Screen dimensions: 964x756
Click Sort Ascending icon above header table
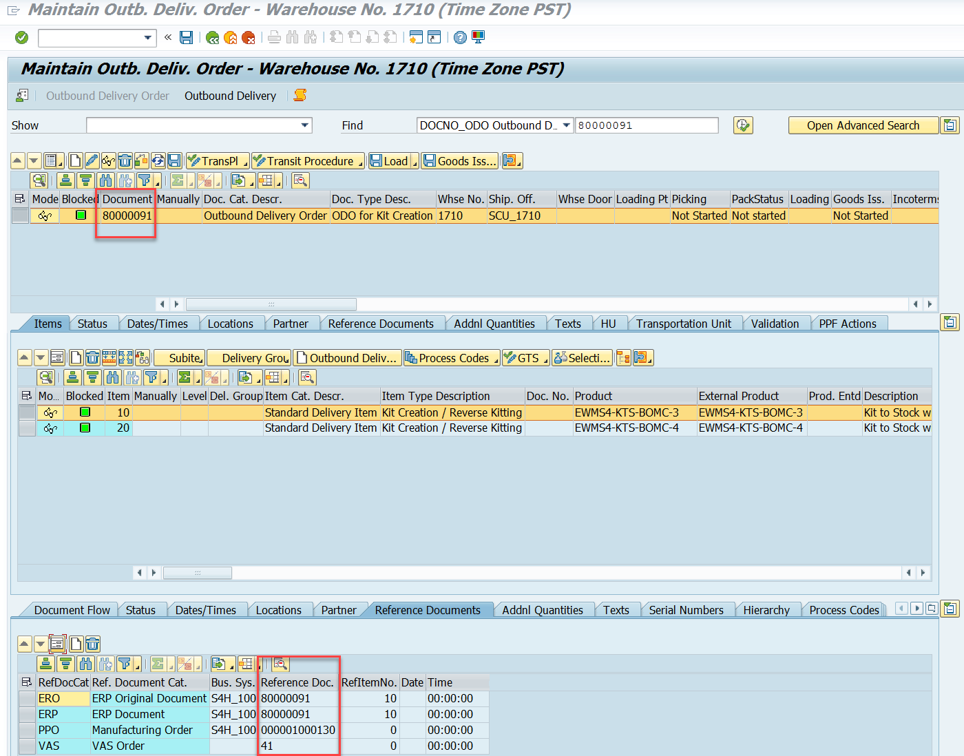pos(65,180)
